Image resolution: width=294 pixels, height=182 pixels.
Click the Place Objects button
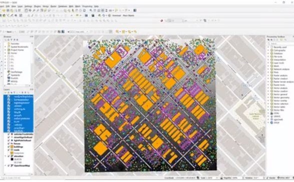[128, 15]
